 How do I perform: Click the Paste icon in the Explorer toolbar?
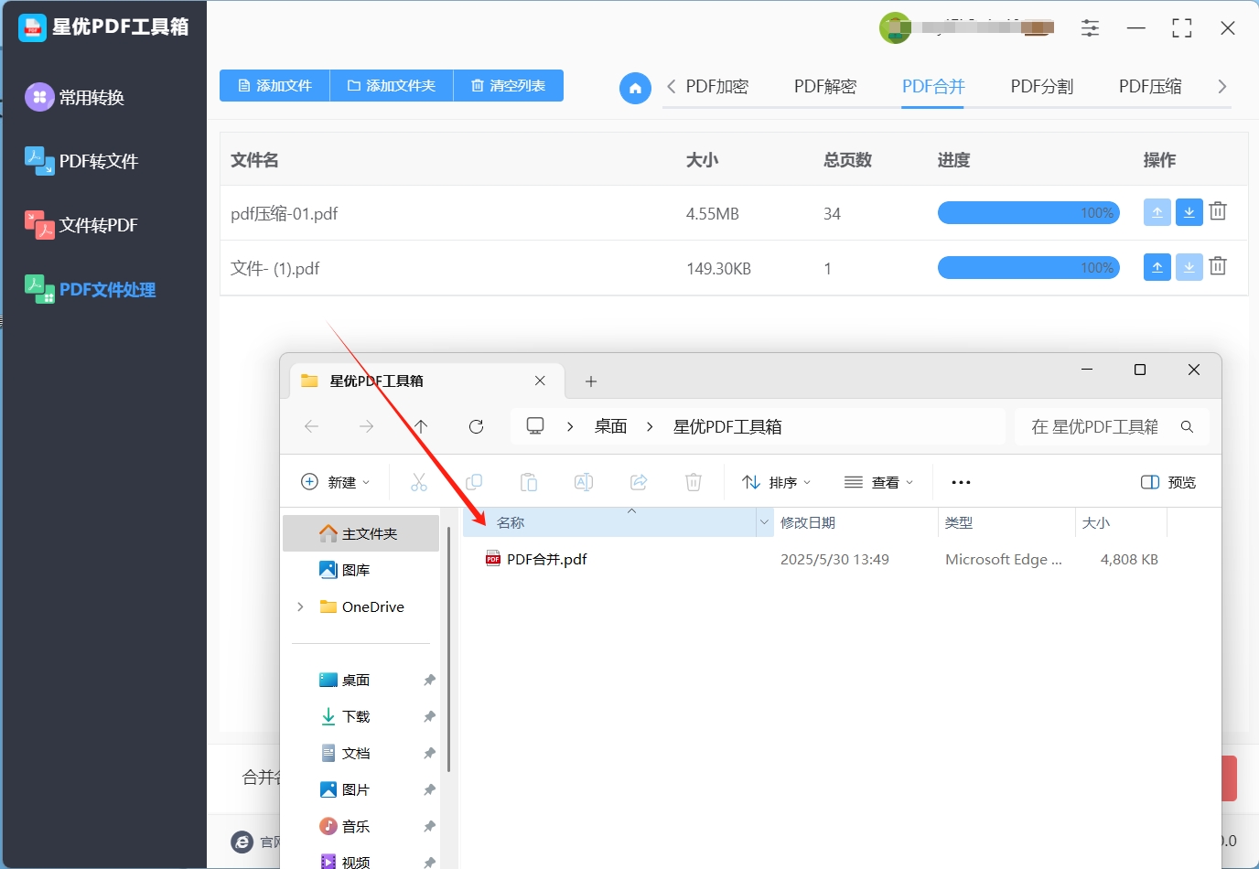pyautogui.click(x=529, y=482)
